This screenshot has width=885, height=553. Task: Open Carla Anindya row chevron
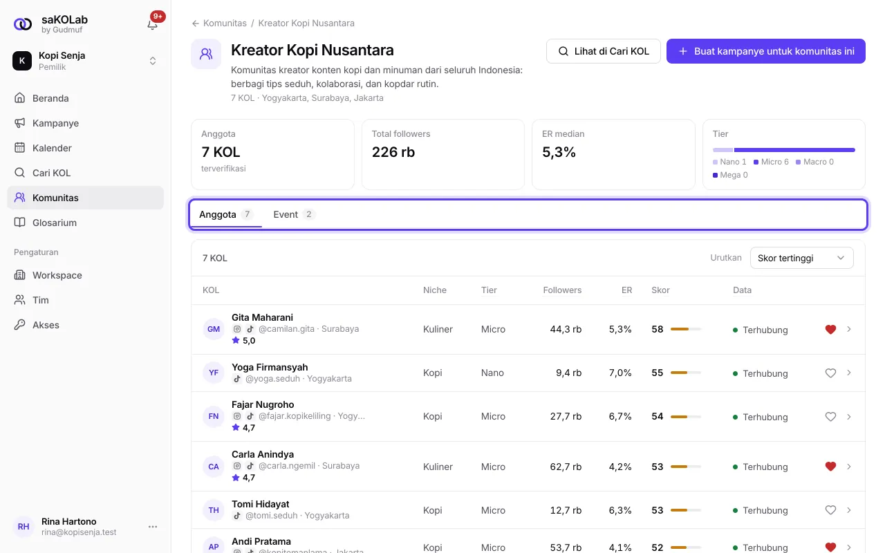click(x=849, y=467)
